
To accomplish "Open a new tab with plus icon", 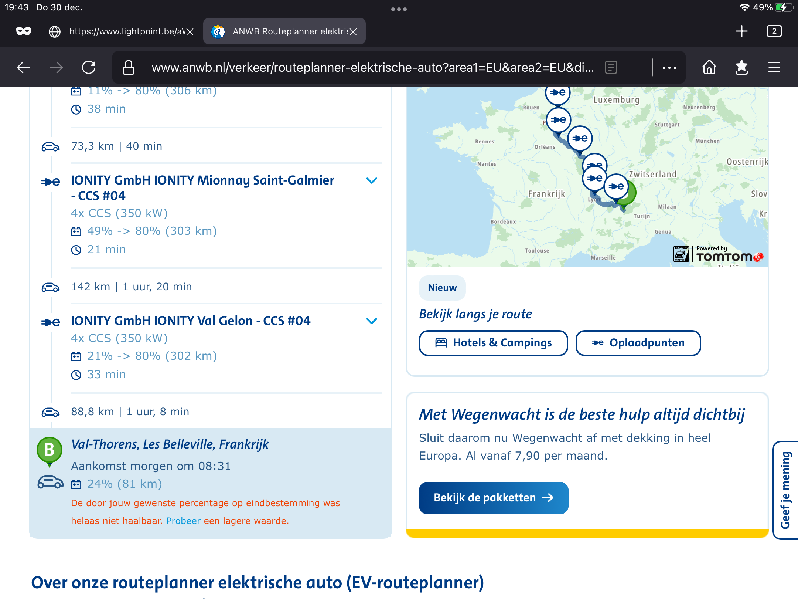I will (x=741, y=31).
